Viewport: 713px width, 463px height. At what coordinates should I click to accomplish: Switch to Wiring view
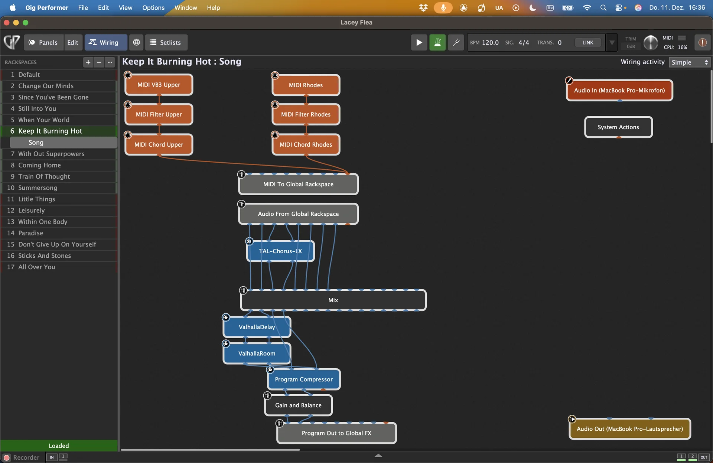[x=105, y=42]
